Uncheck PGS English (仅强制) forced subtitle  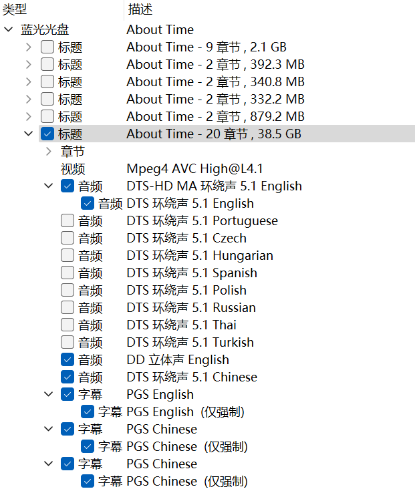pos(88,412)
